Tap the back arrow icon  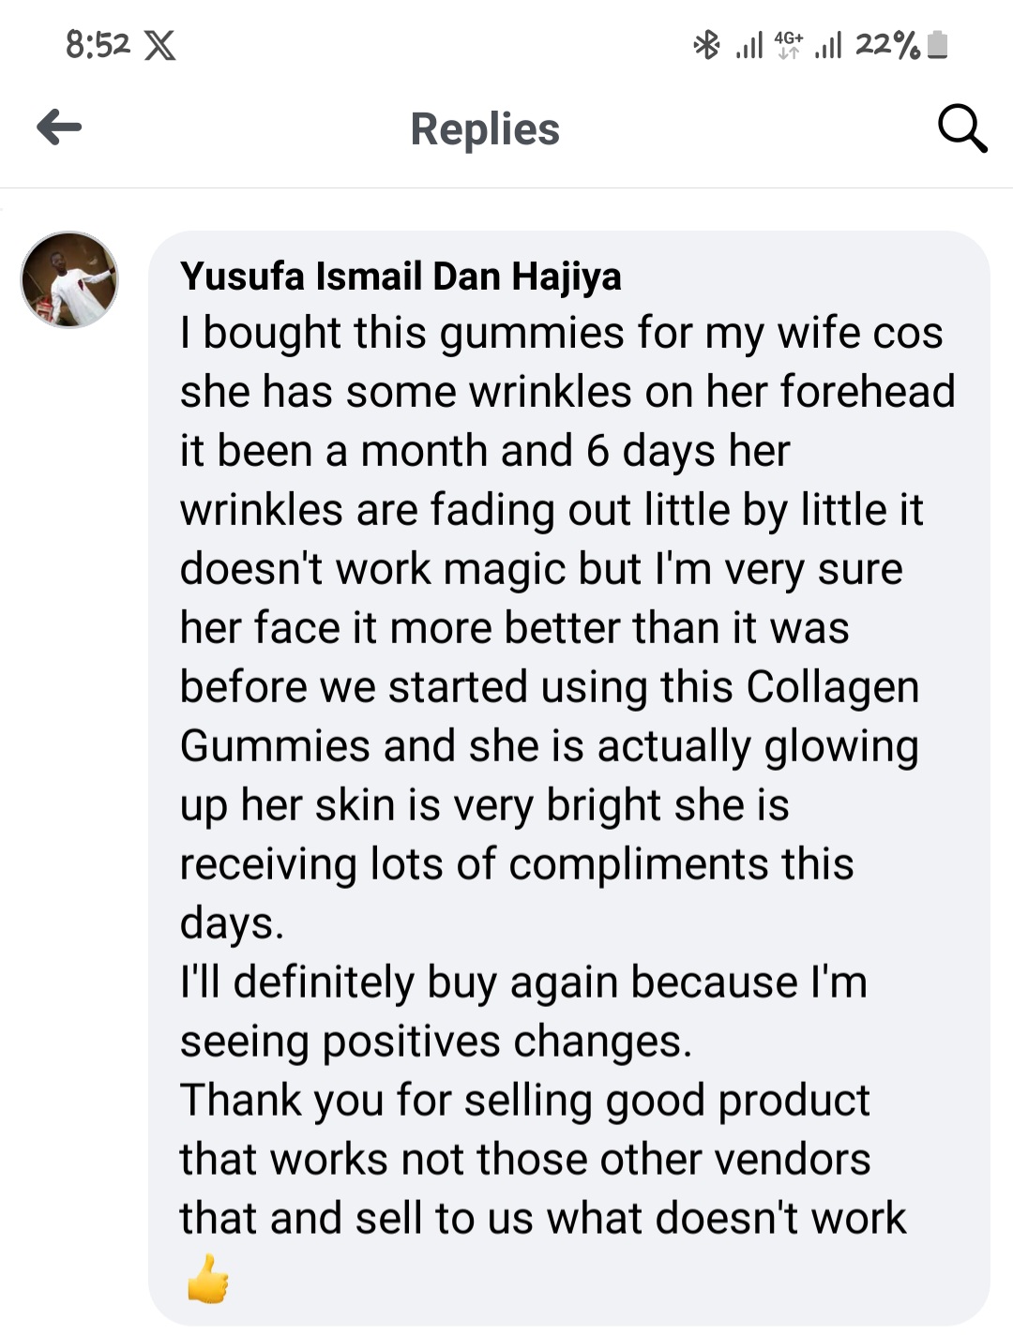[59, 127]
